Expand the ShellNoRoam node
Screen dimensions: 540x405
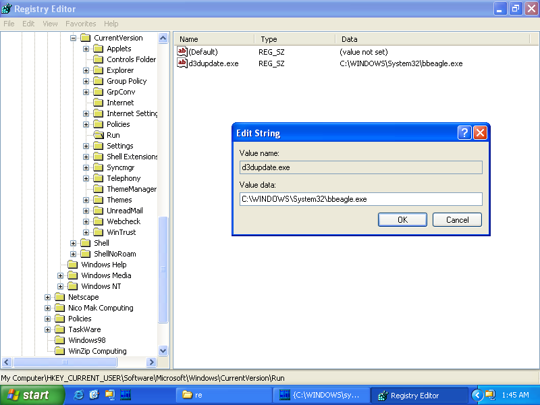coord(73,254)
